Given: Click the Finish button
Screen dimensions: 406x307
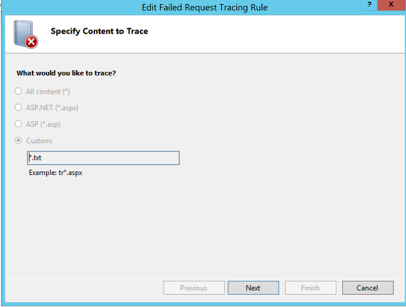Looking at the screenshot, I should (x=310, y=288).
